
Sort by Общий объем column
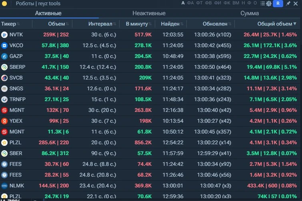pos(277,24)
